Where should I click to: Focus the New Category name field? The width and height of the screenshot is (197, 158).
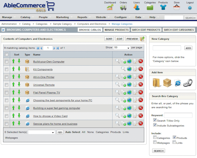click(x=167, y=48)
